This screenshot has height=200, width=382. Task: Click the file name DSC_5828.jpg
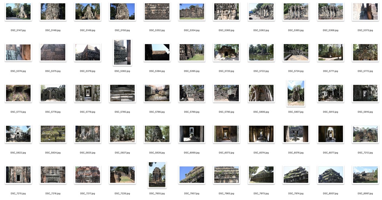157,153
